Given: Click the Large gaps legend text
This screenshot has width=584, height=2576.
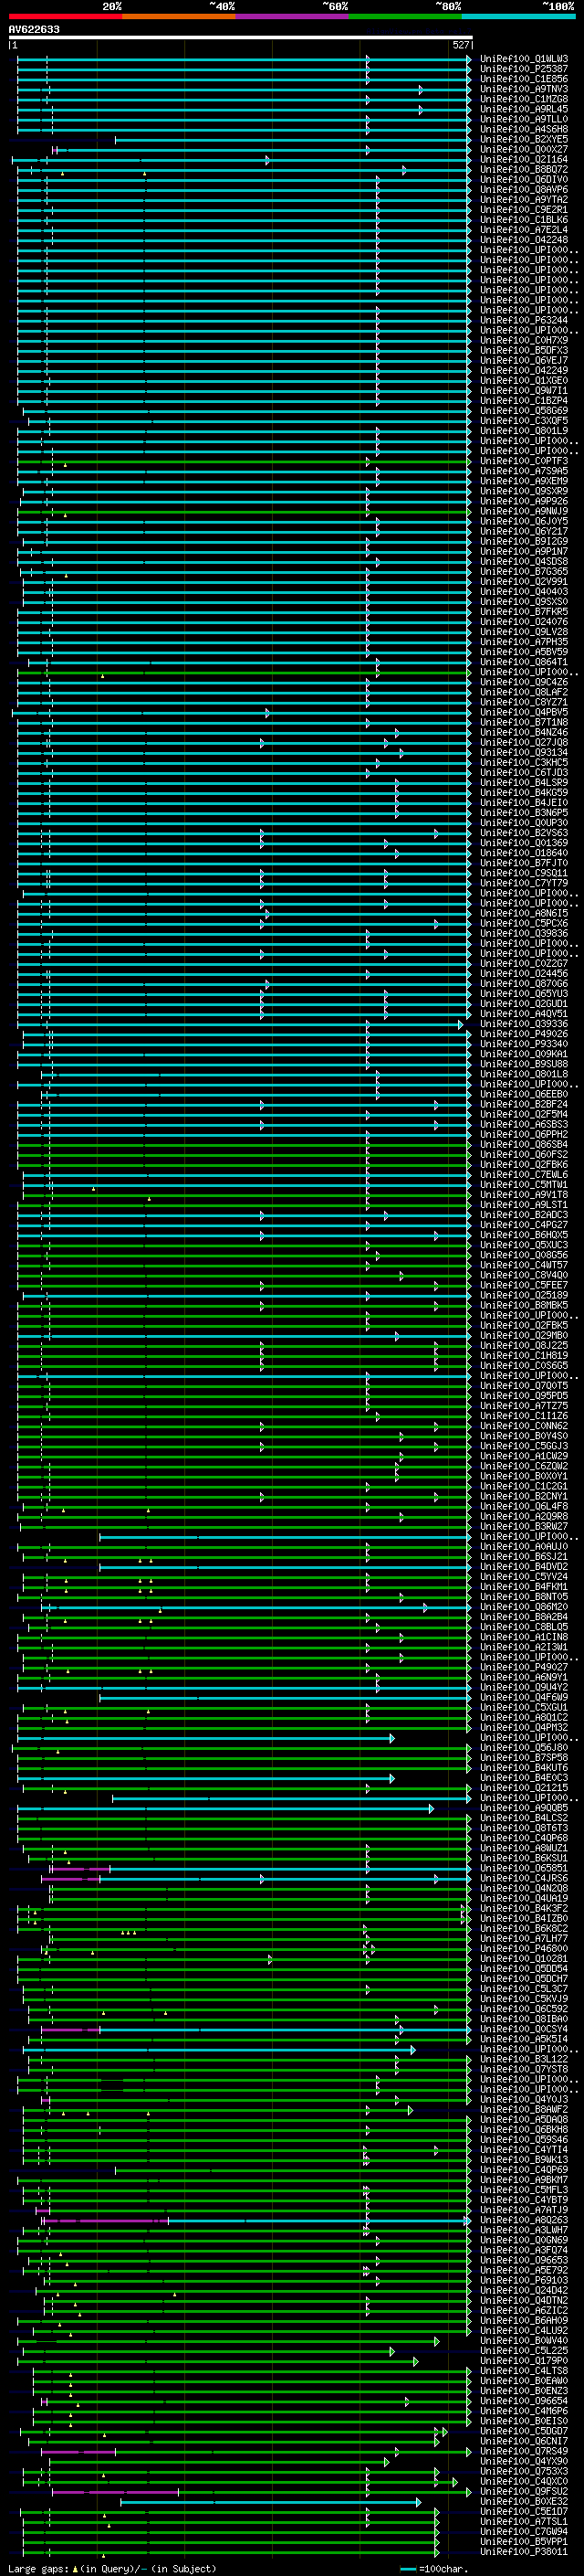Looking at the screenshot, I should 38,2568.
